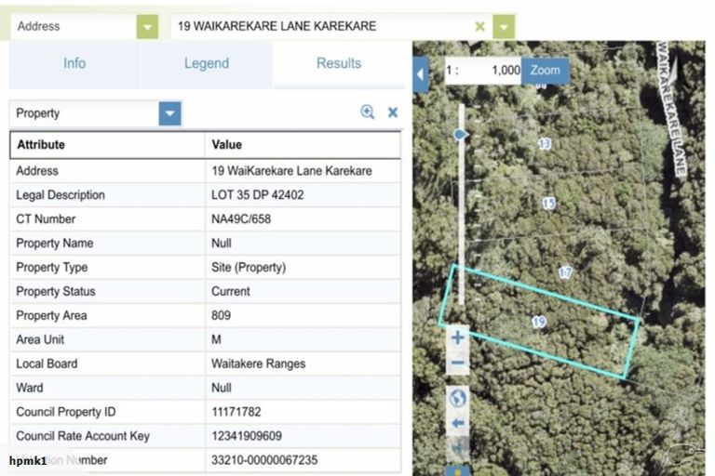The height and width of the screenshot is (476, 715).
Task: Go to previous map extent arrow
Action: tap(458, 423)
